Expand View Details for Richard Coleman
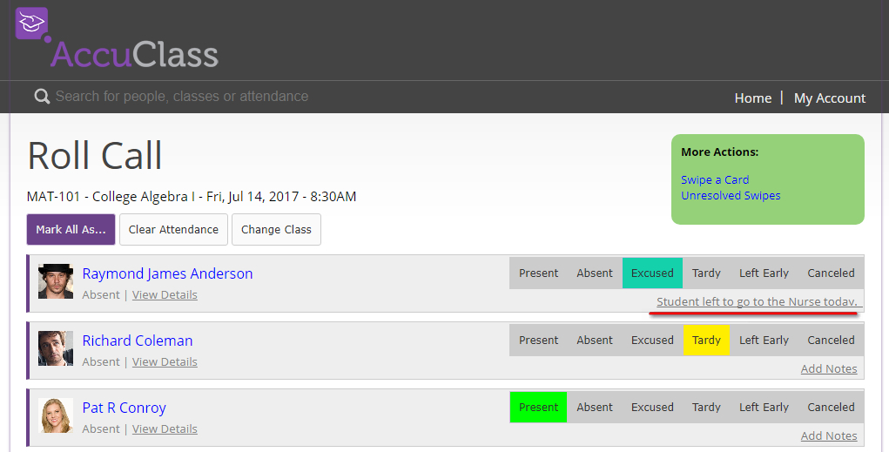Viewport: 889px width, 452px height. click(x=165, y=362)
